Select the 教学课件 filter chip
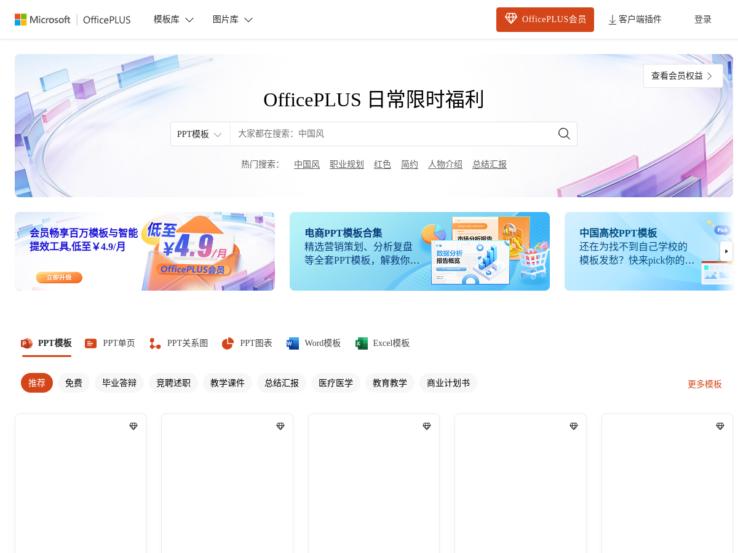 pos(228,383)
